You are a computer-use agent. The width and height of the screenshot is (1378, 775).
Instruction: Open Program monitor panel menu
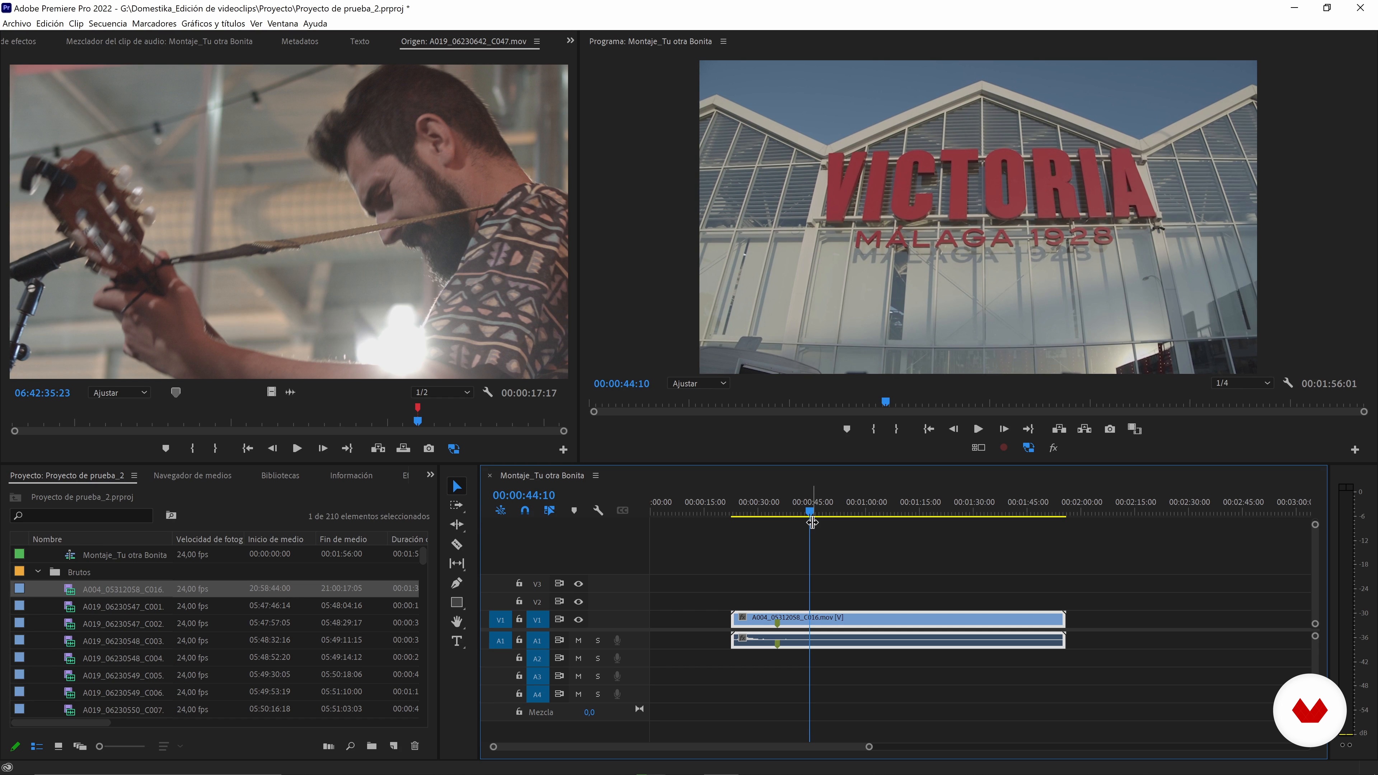(x=724, y=41)
